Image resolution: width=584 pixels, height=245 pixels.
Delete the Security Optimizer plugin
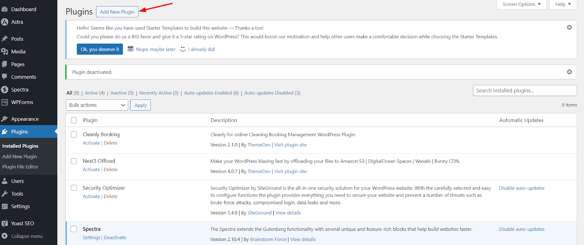(111, 197)
